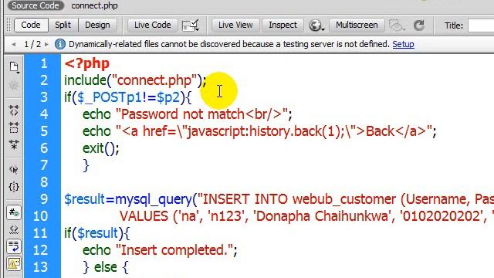
Task: Click the Visual Aids eye icon
Action: click(x=397, y=25)
